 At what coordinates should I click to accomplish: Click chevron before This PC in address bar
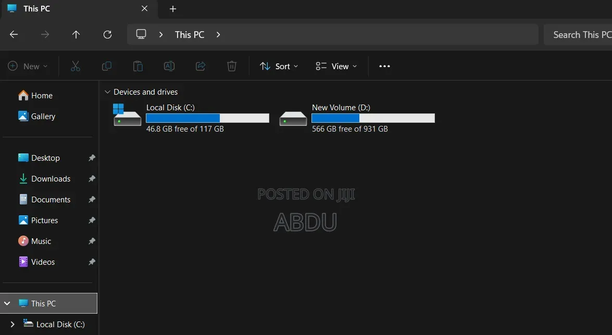click(x=161, y=35)
